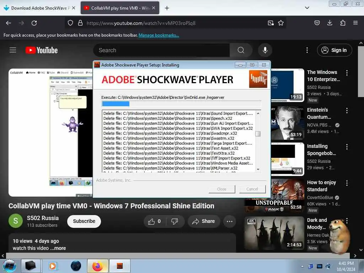
Task: Open the Manage bookmarks link
Action: pos(159,35)
